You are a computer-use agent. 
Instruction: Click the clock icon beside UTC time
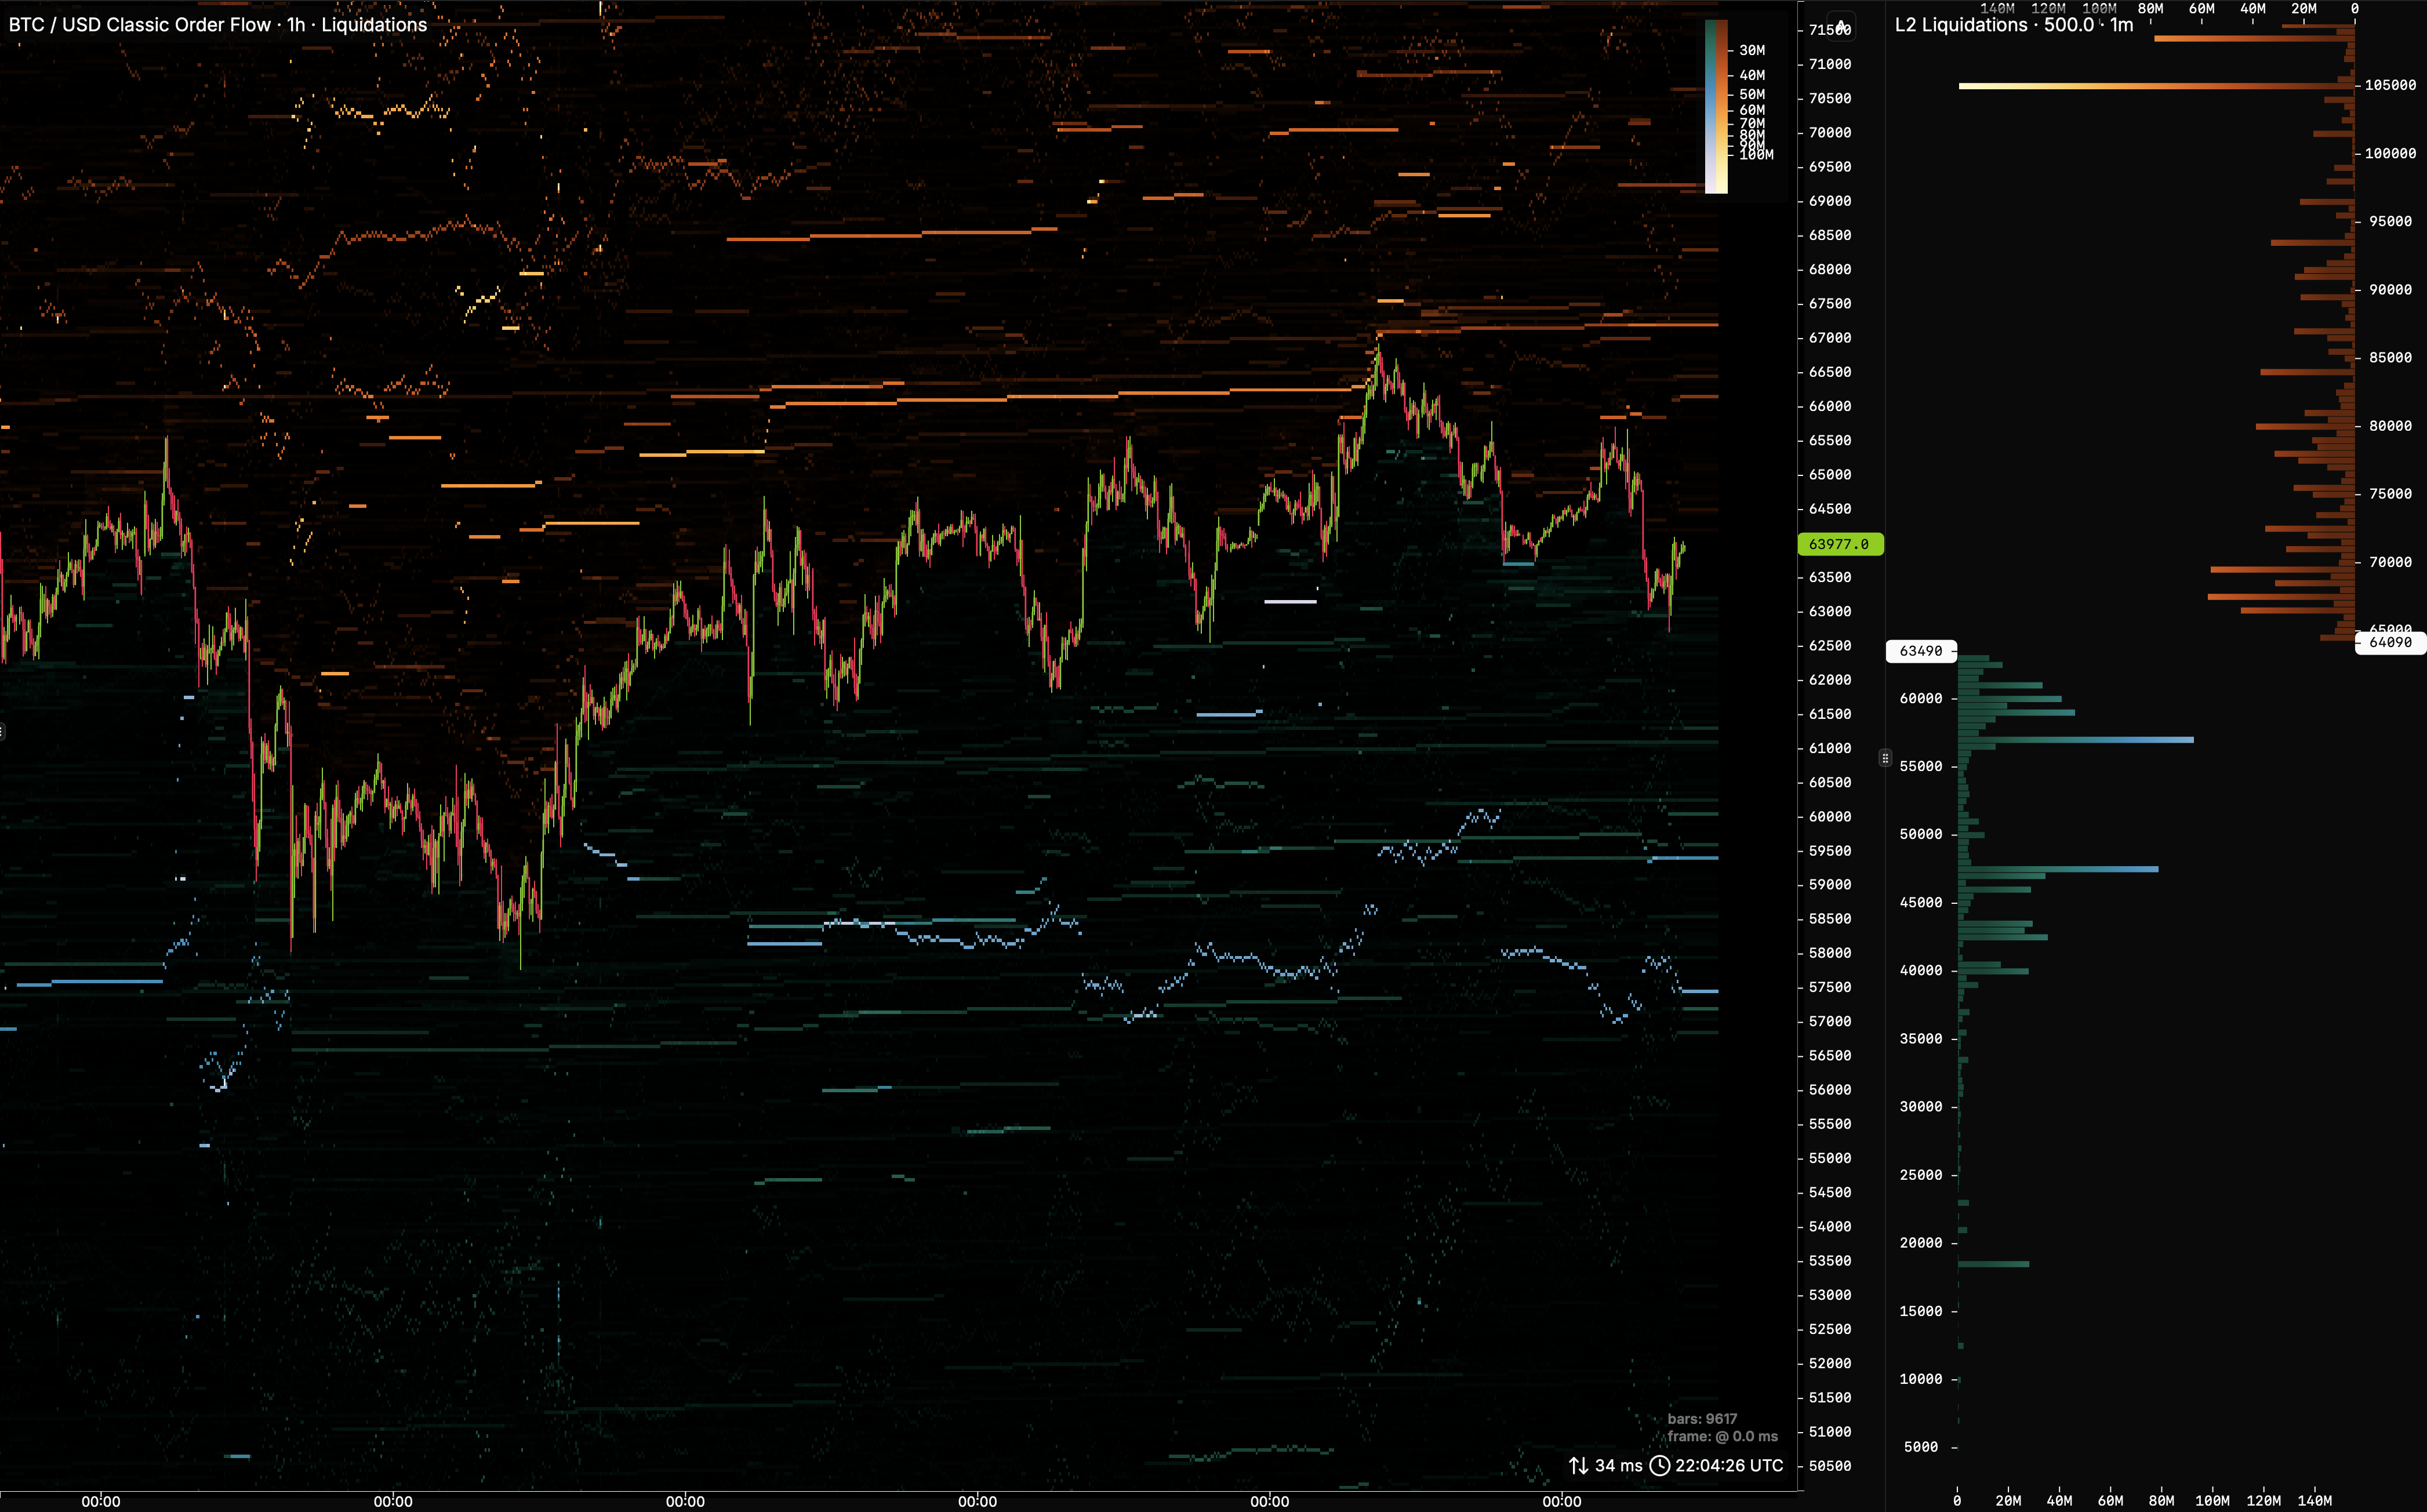pyautogui.click(x=1659, y=1465)
